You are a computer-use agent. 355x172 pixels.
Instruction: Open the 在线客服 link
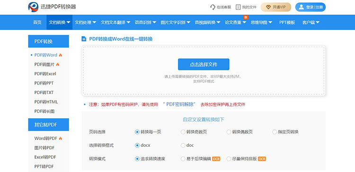point(221,7)
